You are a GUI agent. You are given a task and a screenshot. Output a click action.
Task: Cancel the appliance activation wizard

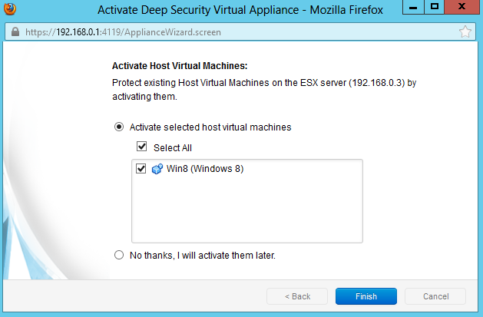click(x=435, y=296)
